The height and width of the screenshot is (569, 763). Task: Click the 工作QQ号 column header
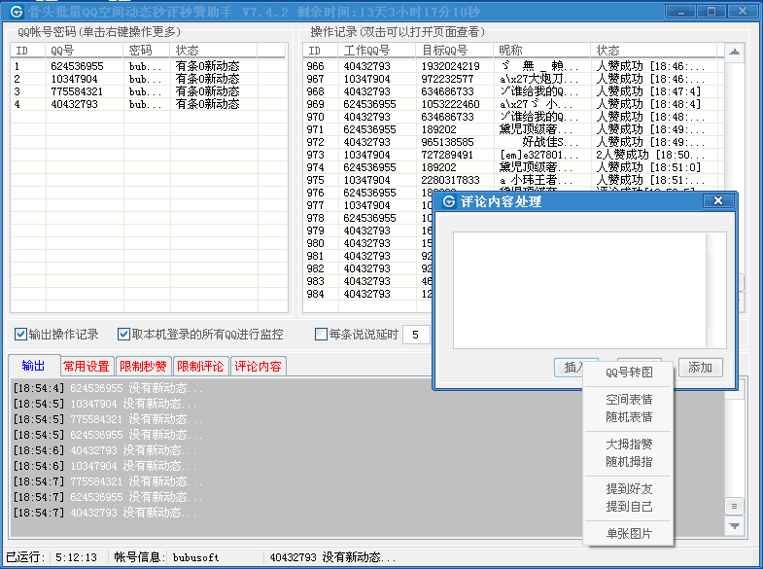(x=366, y=51)
